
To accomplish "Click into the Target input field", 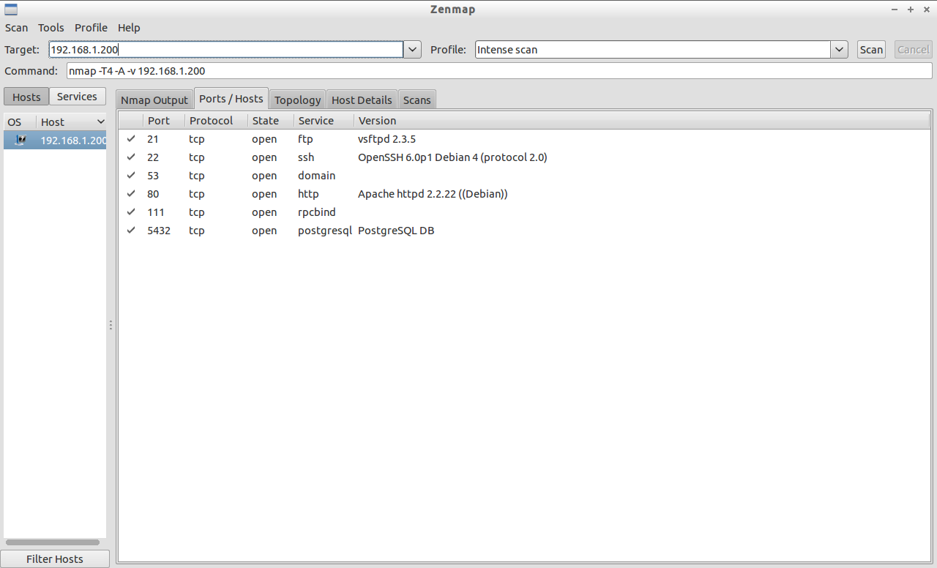I will point(226,50).
